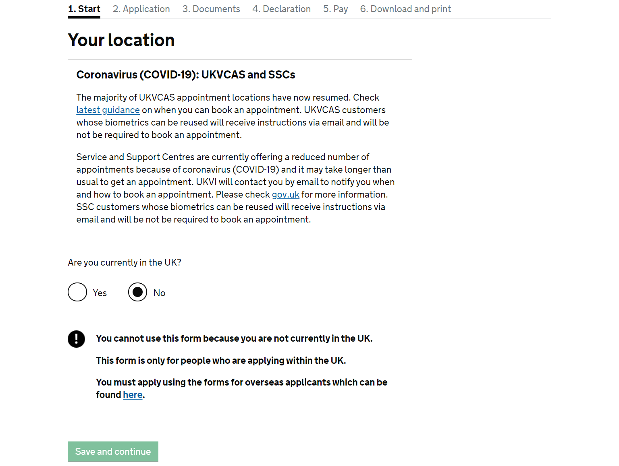The width and height of the screenshot is (619, 466).
Task: Open the 'gov.uk' link
Action: click(x=286, y=194)
